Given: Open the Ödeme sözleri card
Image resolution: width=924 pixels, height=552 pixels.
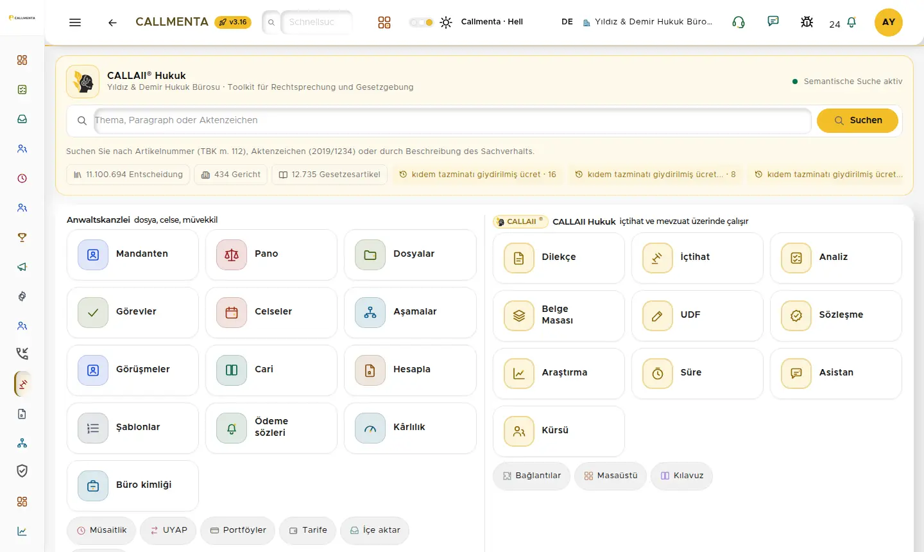Looking at the screenshot, I should 271,428.
